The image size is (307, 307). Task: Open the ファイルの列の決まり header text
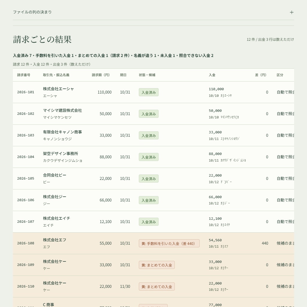32,12
